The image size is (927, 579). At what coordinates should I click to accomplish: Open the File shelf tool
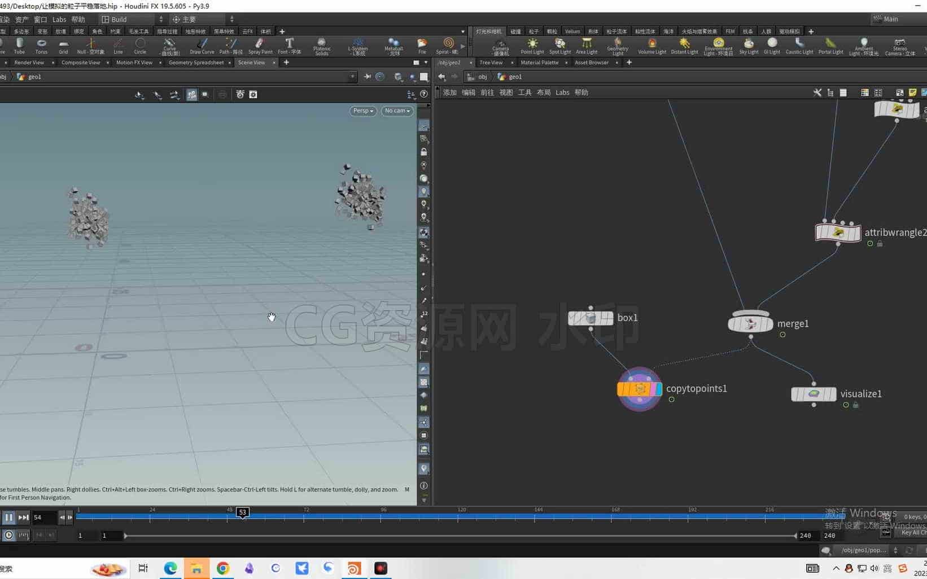(x=422, y=46)
